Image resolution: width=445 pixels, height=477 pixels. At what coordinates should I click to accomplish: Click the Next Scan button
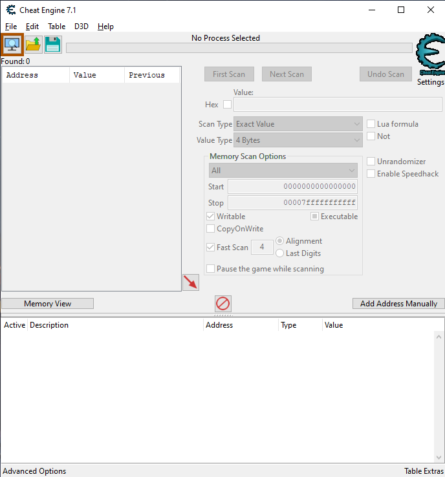(x=287, y=74)
